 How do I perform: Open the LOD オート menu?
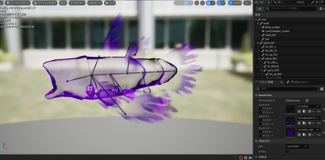click(x=95, y=3)
